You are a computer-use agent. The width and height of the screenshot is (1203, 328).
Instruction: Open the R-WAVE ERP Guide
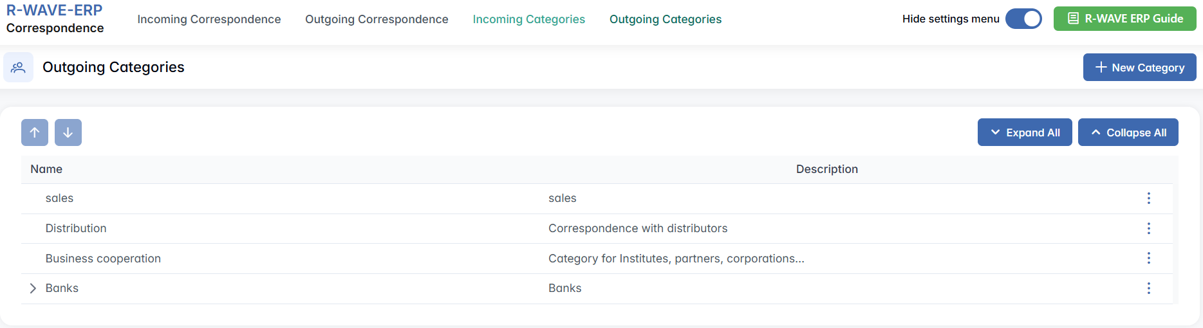click(x=1124, y=19)
